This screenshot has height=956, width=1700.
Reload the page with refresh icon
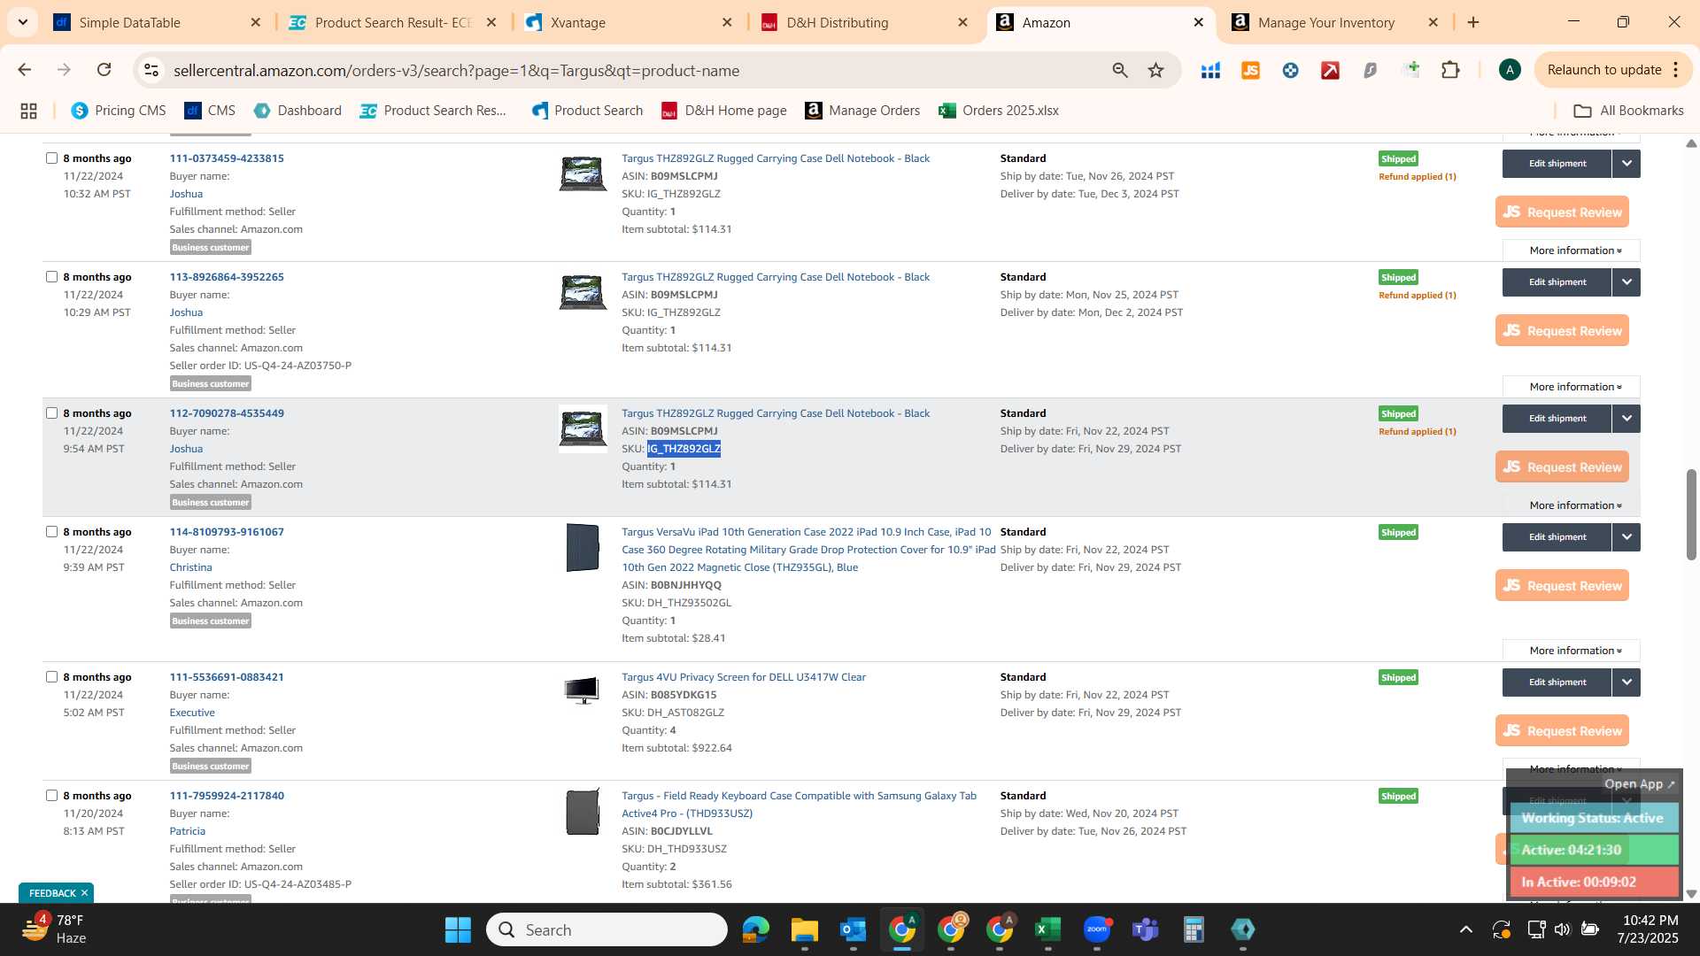(104, 70)
